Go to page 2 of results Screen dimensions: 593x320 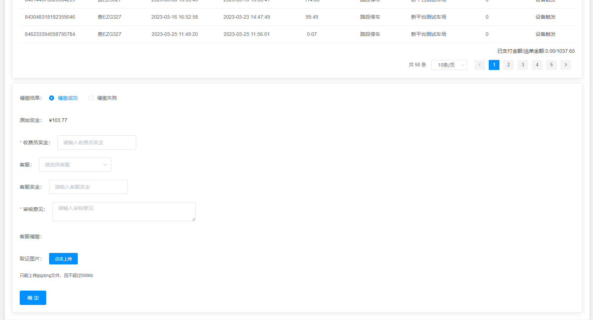pyautogui.click(x=508, y=65)
